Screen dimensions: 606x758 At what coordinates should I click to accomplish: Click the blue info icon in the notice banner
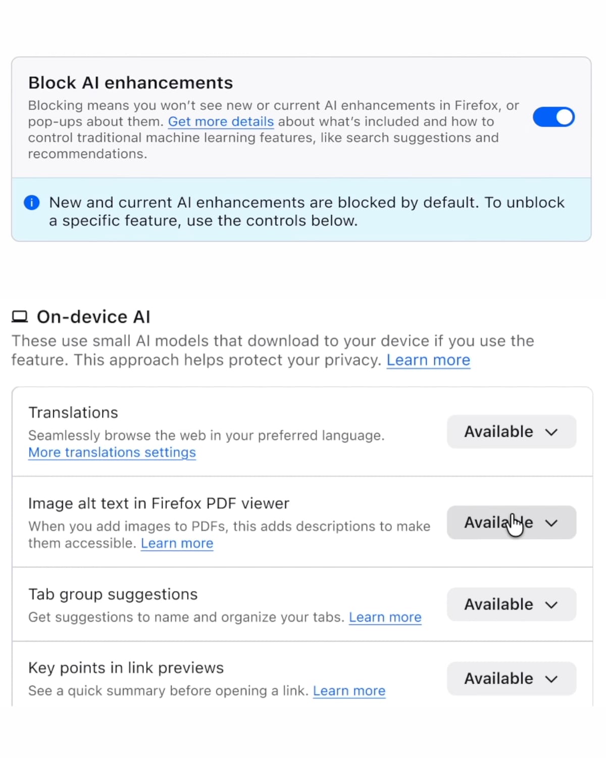click(31, 202)
